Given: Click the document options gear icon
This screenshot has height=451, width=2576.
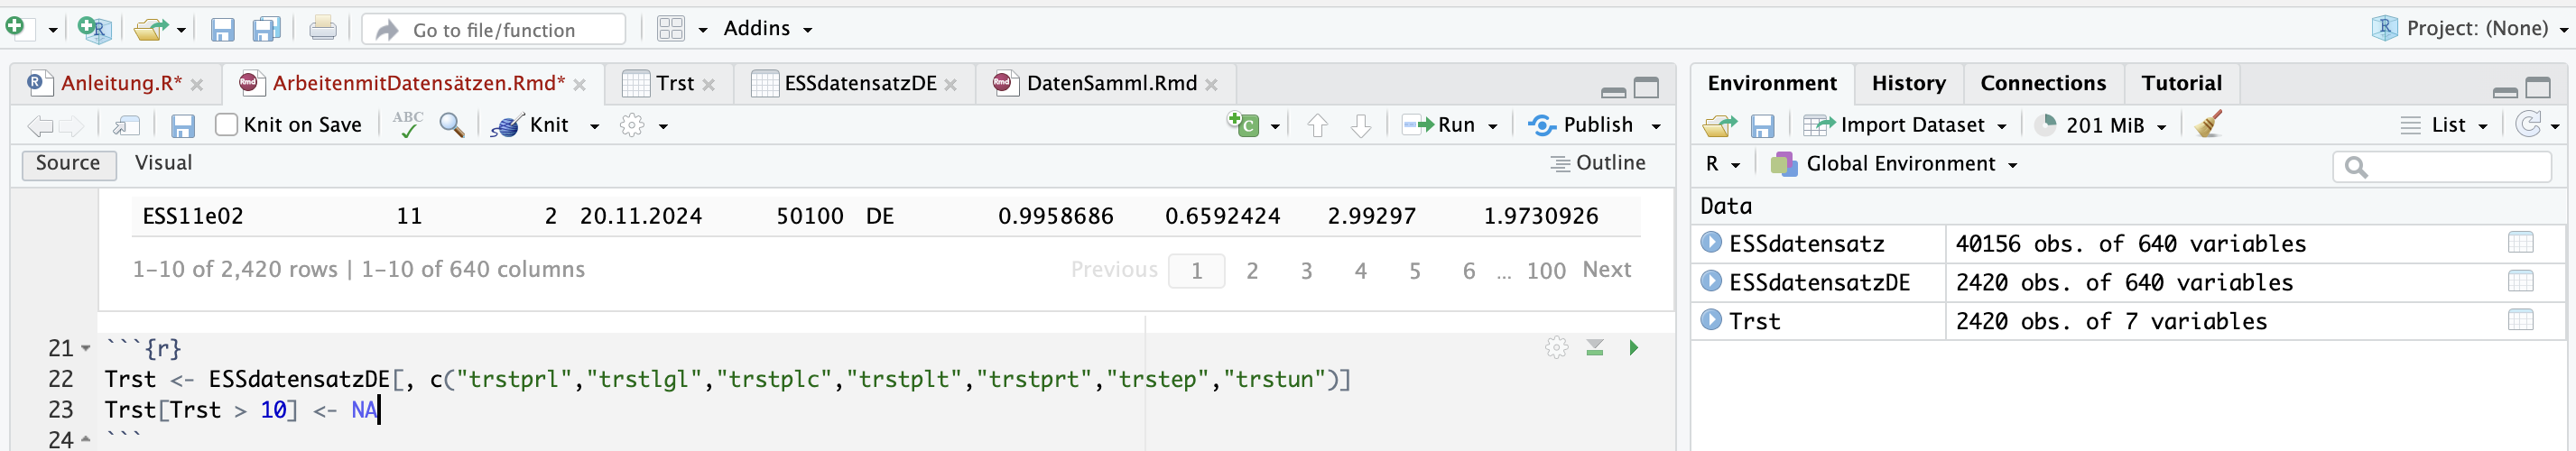Looking at the screenshot, I should tap(632, 126).
